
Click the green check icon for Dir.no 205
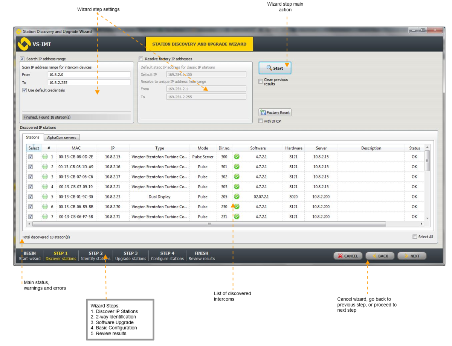[x=237, y=196]
